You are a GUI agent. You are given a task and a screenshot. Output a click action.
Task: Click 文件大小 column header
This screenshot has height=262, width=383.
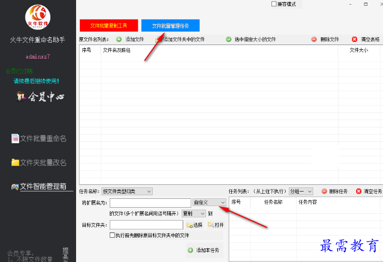coord(359,50)
